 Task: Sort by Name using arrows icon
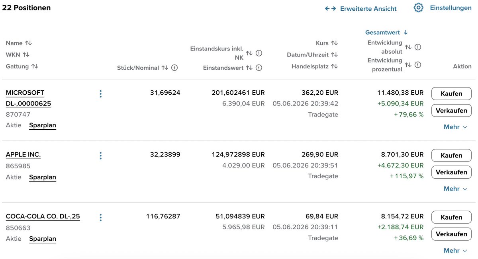[x=28, y=43]
